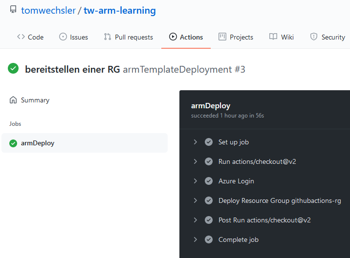Click the check icon beside Complete job

pyautogui.click(x=209, y=239)
